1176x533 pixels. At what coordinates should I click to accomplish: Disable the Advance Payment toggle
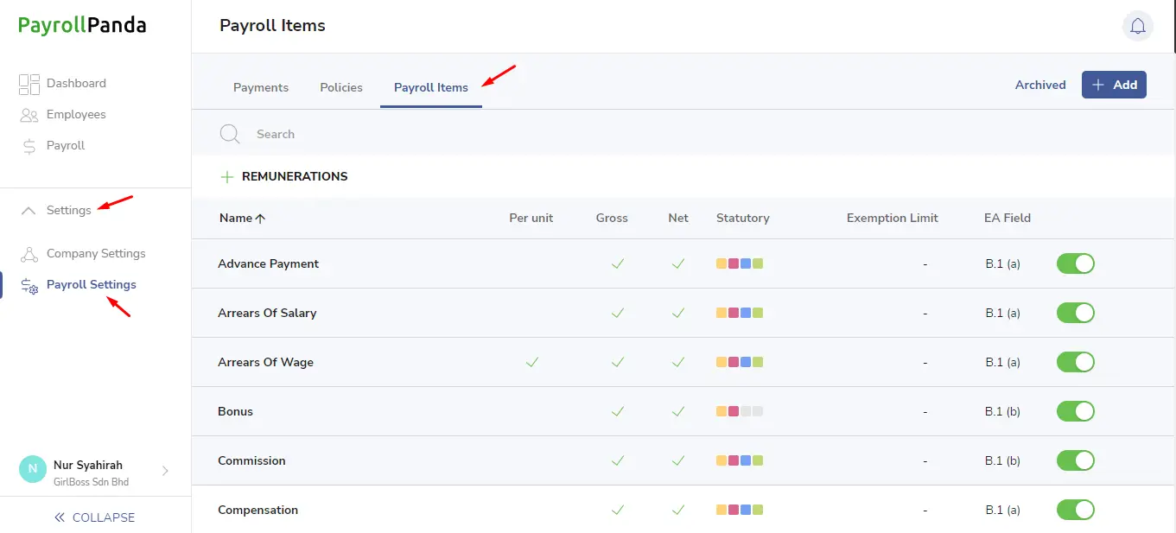click(x=1076, y=263)
